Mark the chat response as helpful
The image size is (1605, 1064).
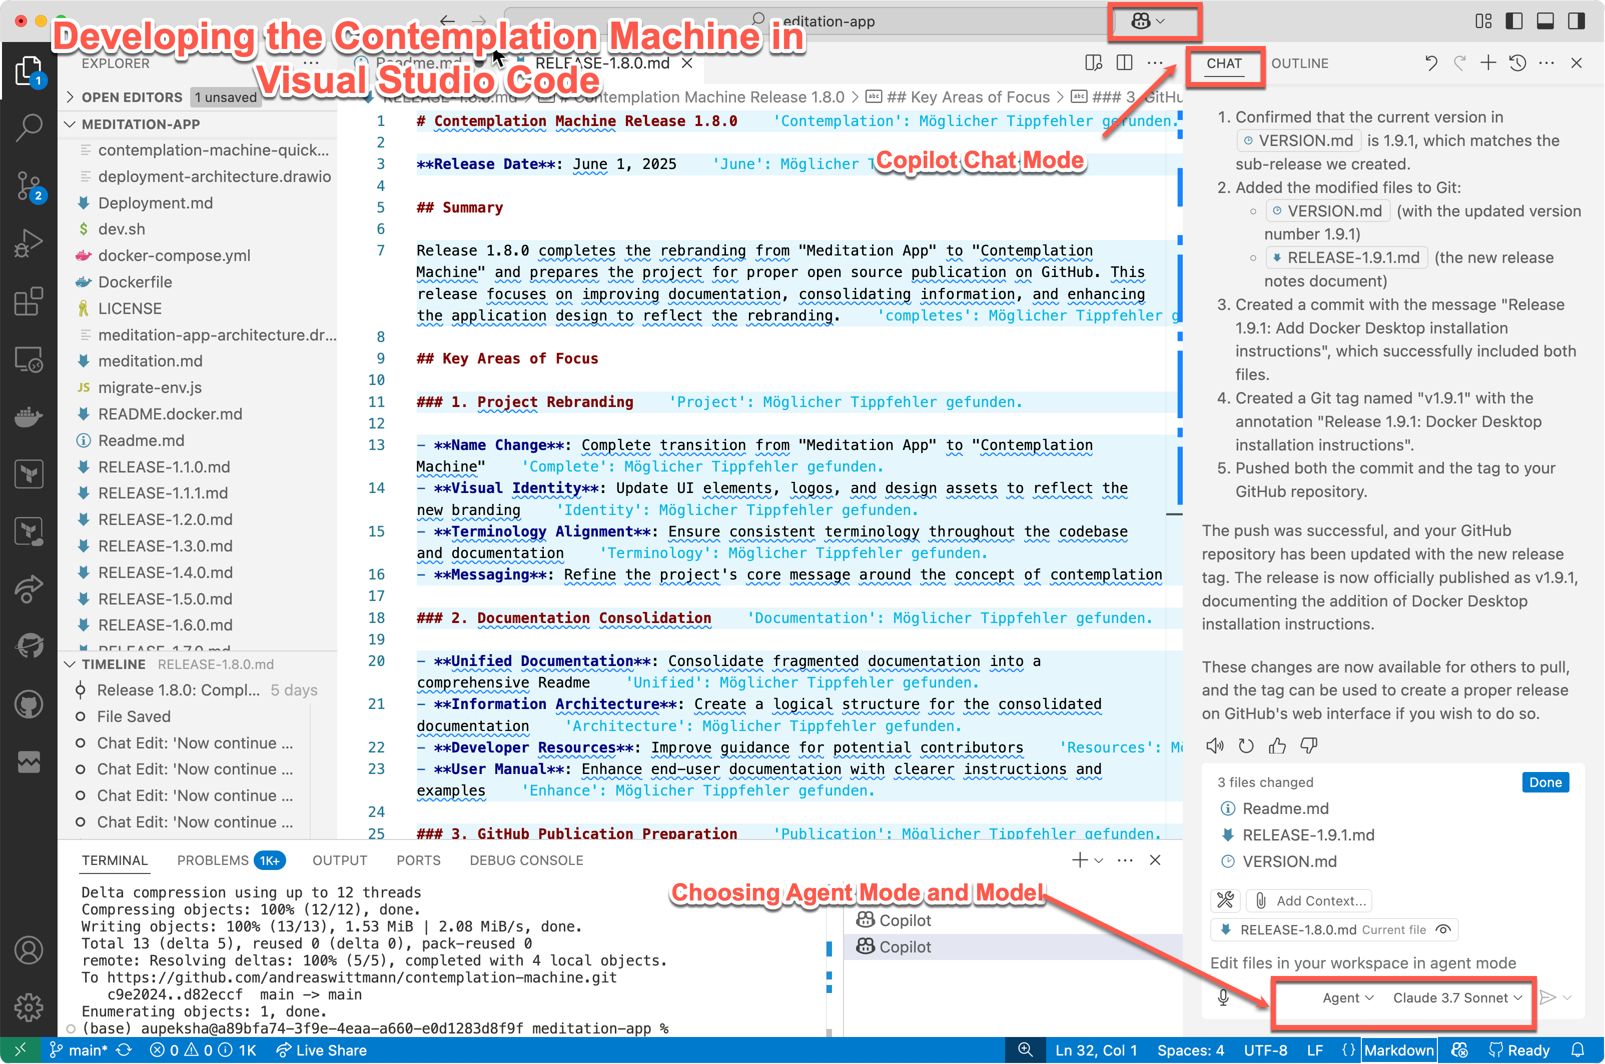tap(1277, 746)
